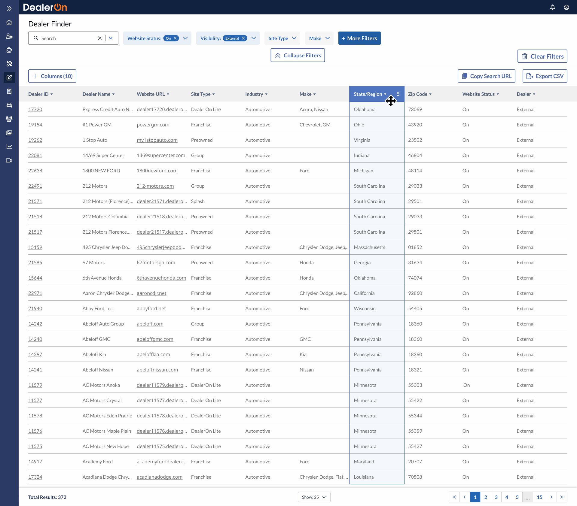Open the user account profile icon
Image resolution: width=577 pixels, height=506 pixels.
(566, 7)
